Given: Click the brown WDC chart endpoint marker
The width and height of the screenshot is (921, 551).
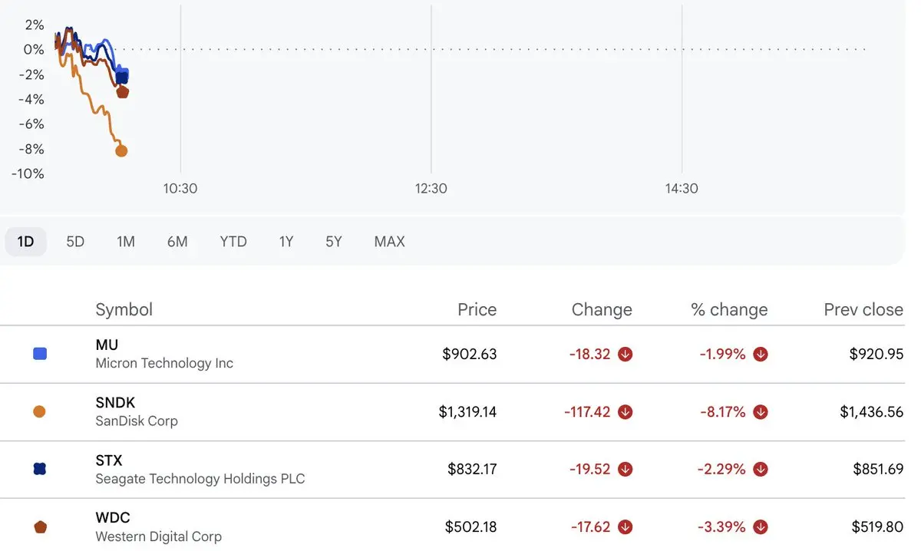Looking at the screenshot, I should point(122,92).
